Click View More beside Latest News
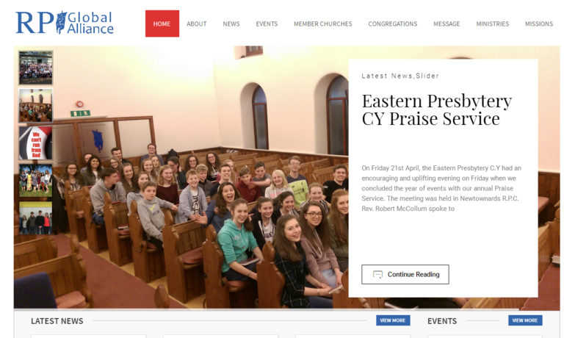 tap(393, 320)
